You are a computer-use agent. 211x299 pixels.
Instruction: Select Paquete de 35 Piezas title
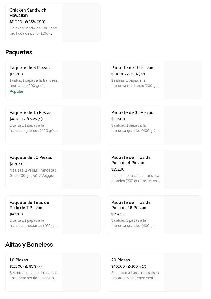pos(132,113)
